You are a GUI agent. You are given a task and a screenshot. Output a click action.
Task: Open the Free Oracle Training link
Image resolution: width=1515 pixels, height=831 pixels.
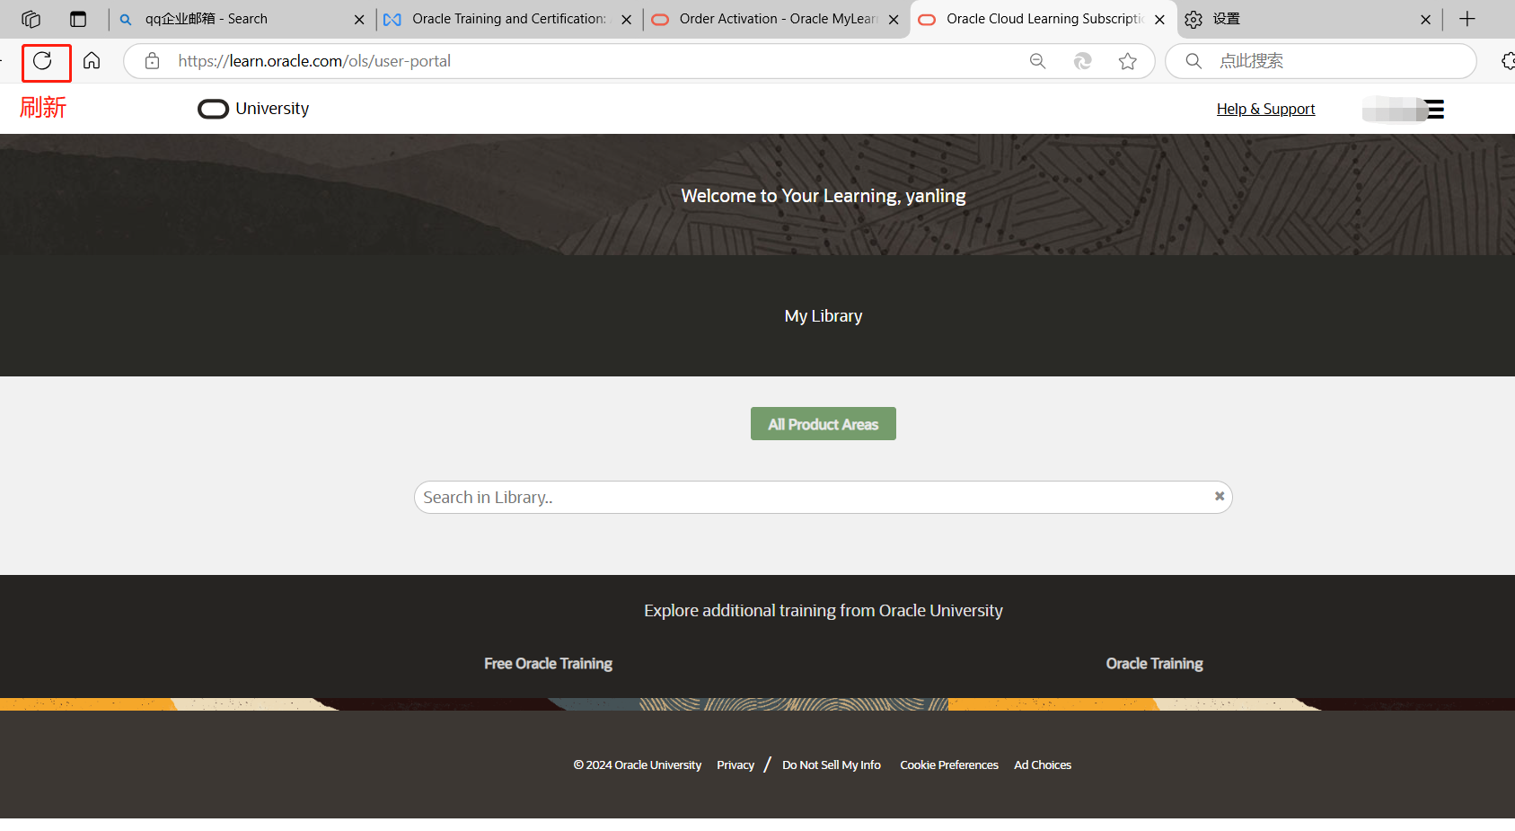(x=549, y=664)
